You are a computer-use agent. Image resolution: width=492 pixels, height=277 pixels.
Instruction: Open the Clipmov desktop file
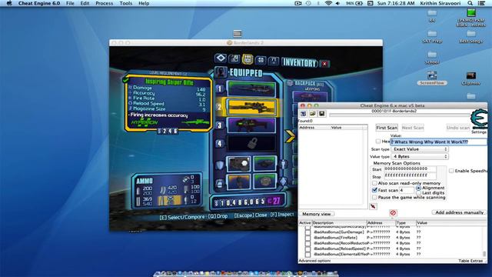[470, 78]
